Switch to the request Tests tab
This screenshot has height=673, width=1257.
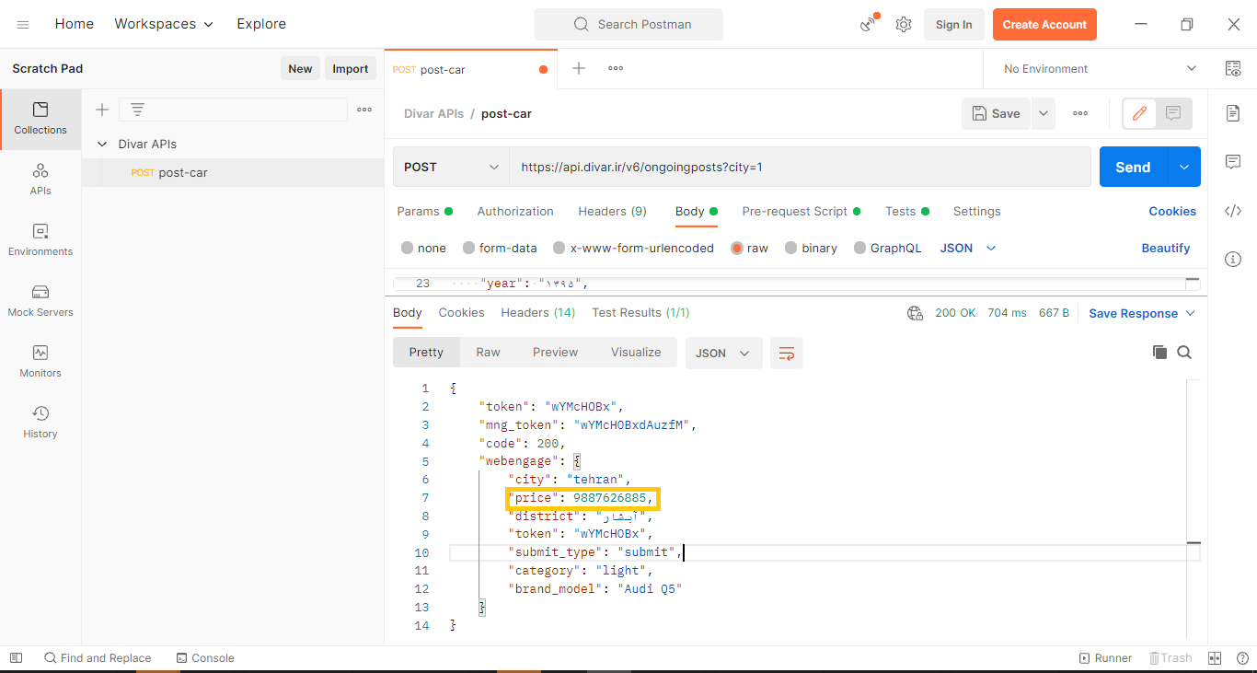[907, 211]
